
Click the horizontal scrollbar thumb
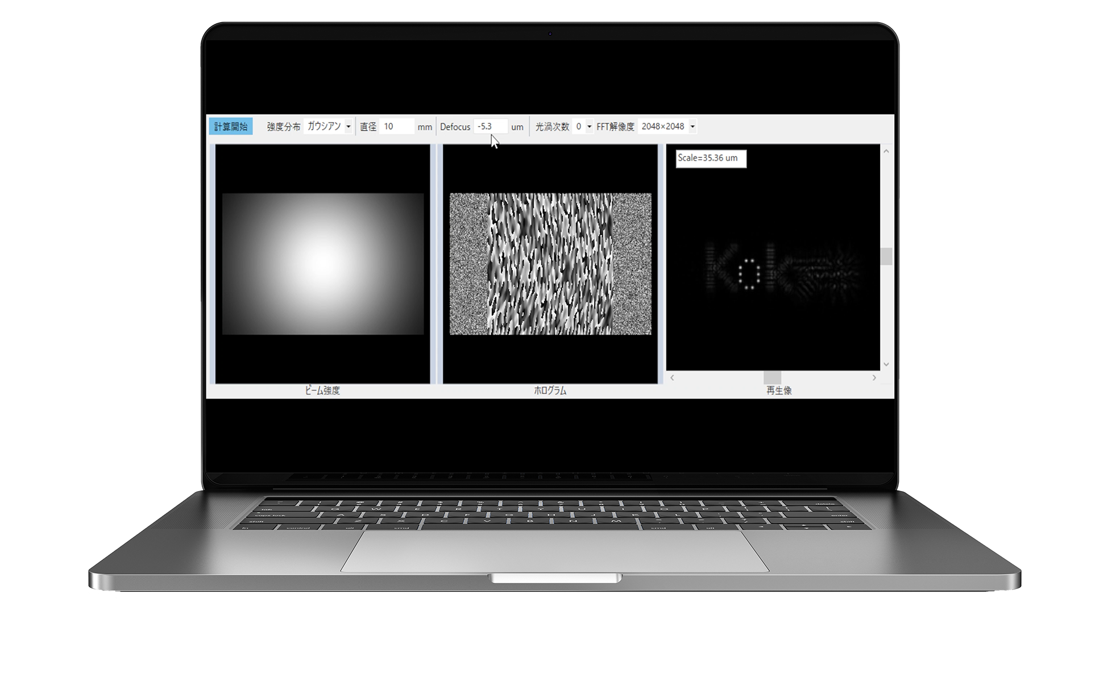772,377
